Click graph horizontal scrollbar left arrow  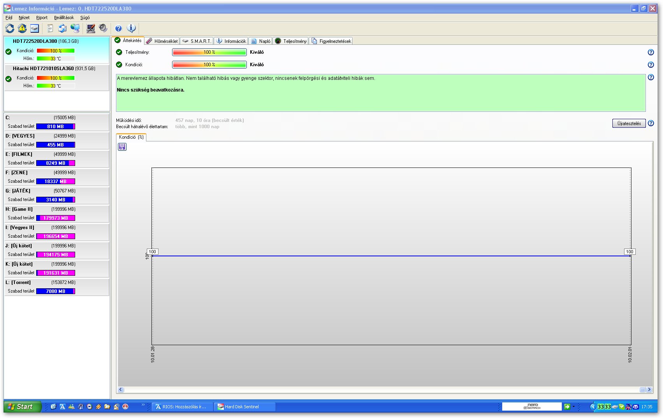tap(121, 390)
